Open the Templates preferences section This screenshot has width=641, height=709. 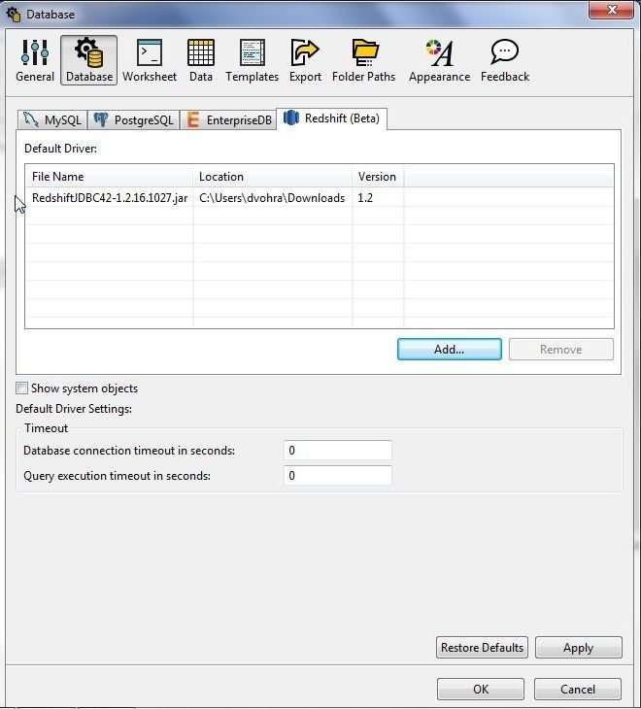click(x=252, y=60)
